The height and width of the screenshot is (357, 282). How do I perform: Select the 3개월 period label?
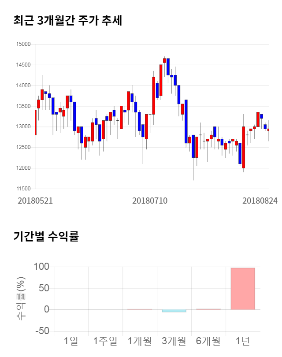(174, 341)
